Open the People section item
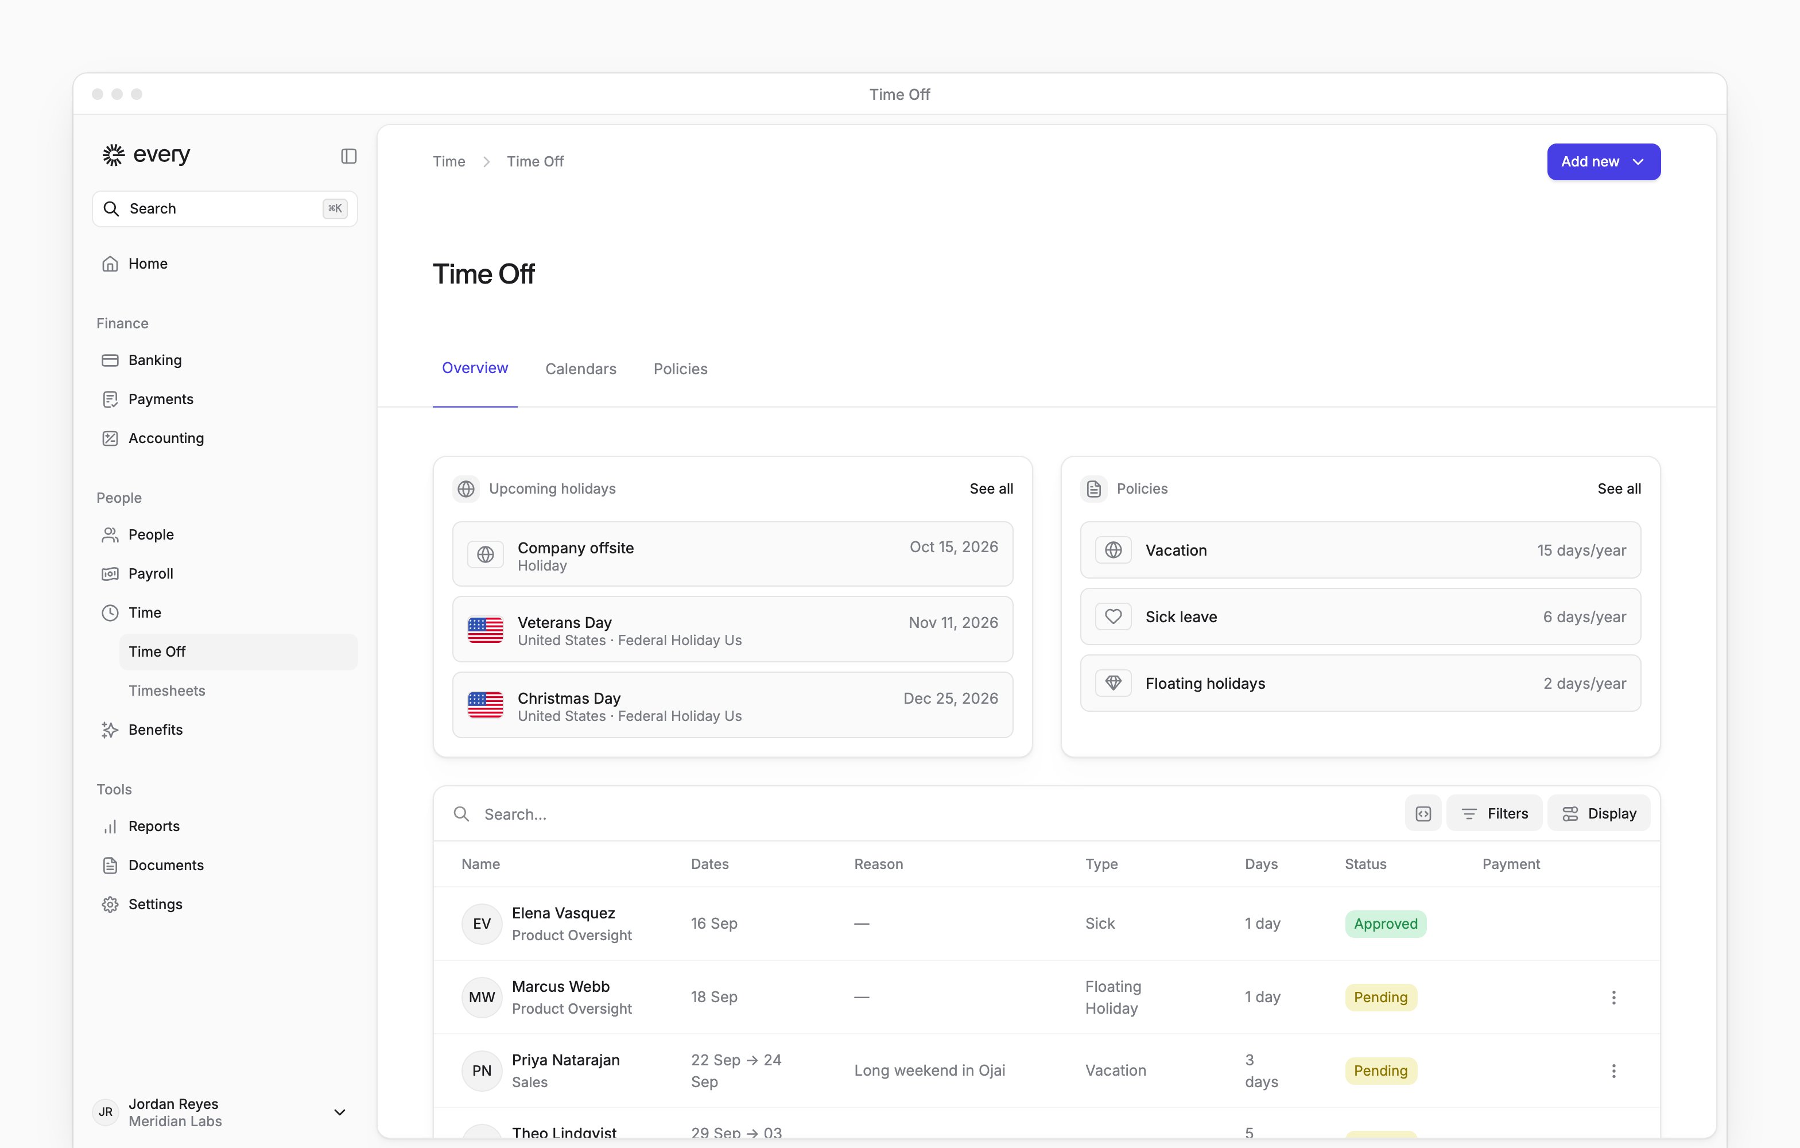Image resolution: width=1800 pixels, height=1148 pixels. (225, 534)
